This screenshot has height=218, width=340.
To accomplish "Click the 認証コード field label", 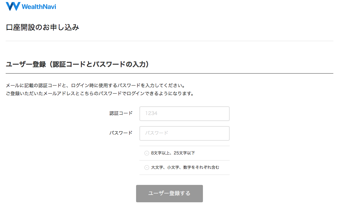I will [x=121, y=113].
